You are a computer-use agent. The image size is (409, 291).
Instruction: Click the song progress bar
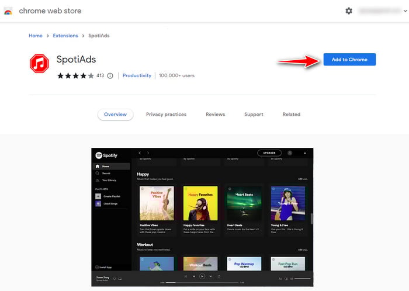click(202, 282)
